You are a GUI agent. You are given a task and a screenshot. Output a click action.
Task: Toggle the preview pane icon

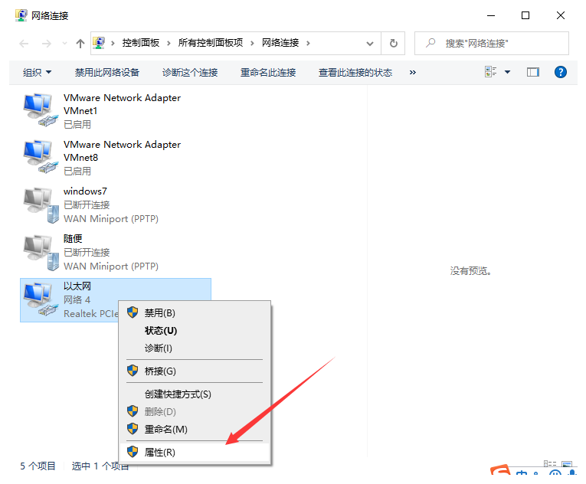coord(533,72)
